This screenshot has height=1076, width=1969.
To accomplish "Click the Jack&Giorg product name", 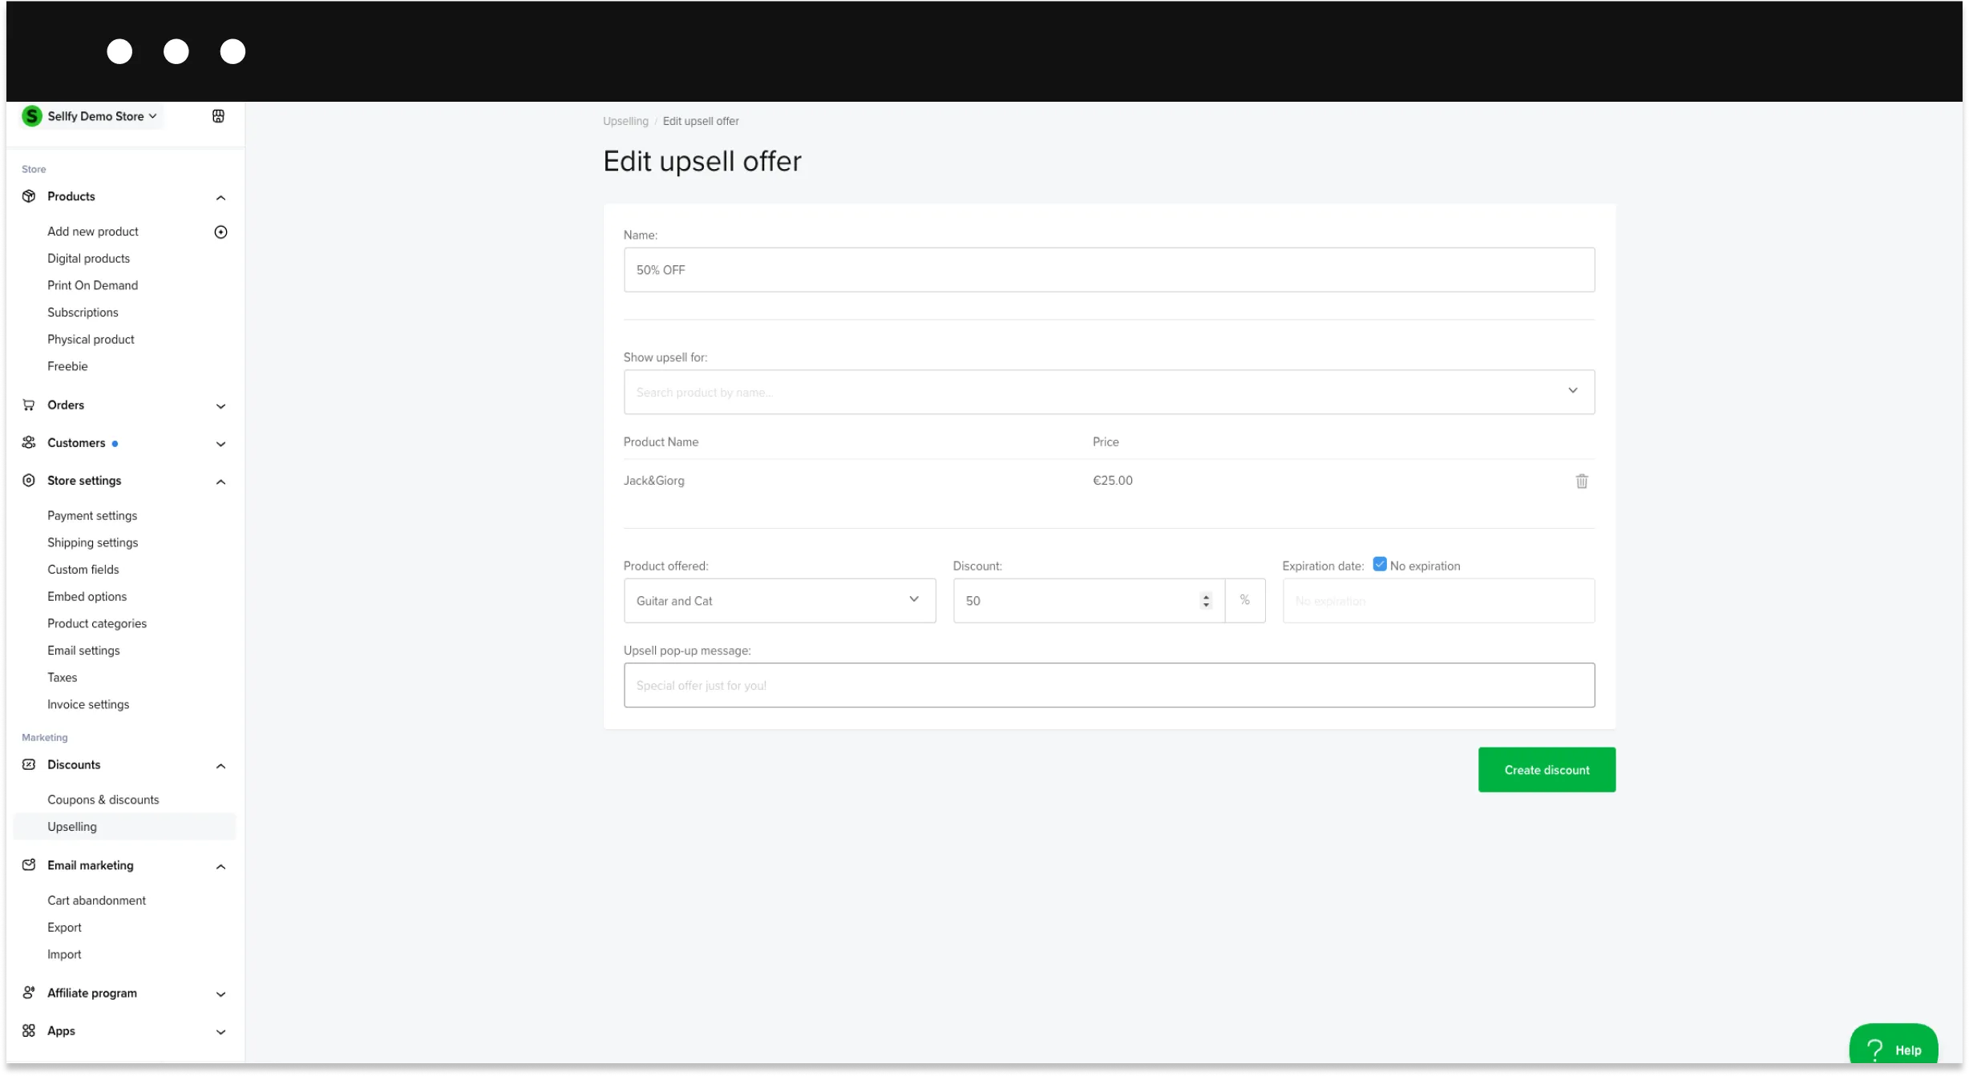I will pos(654,481).
